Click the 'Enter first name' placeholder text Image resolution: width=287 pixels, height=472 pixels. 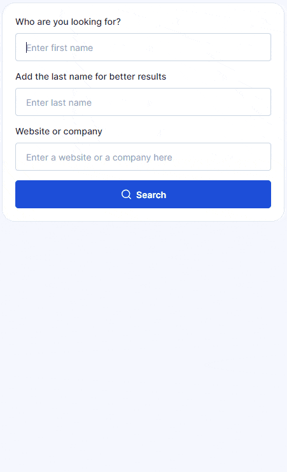[60, 48]
